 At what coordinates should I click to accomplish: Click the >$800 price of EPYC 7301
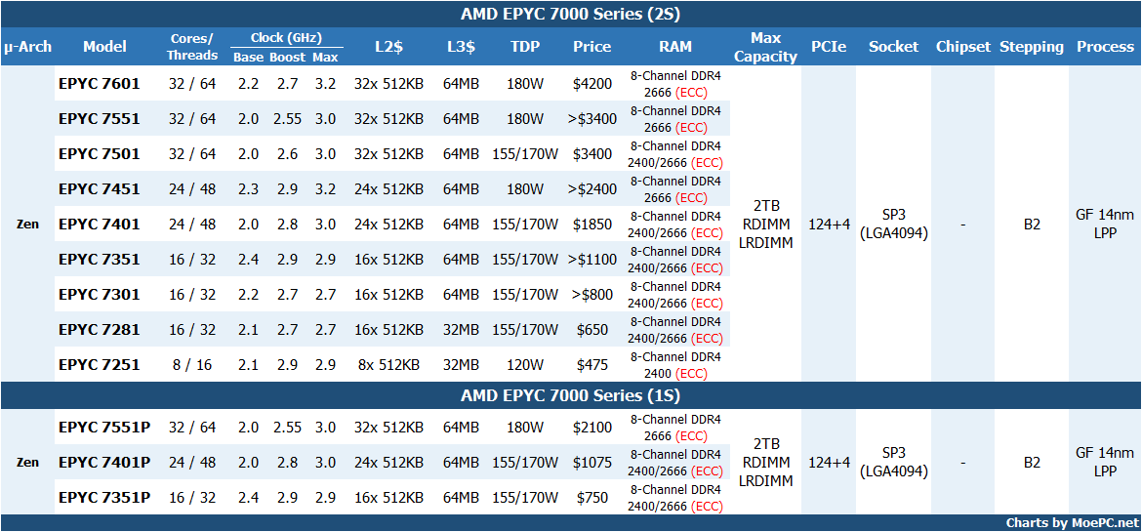point(592,295)
